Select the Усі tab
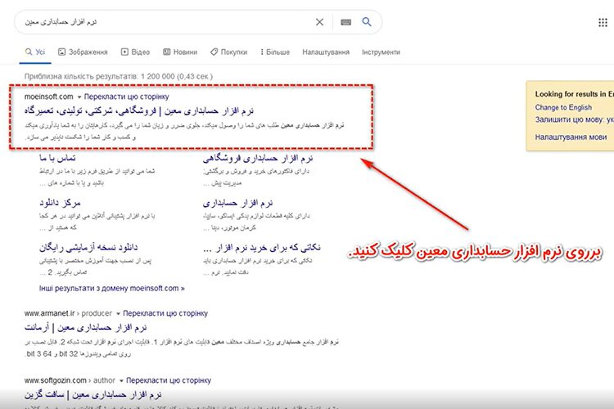The image size is (614, 409). click(x=35, y=52)
